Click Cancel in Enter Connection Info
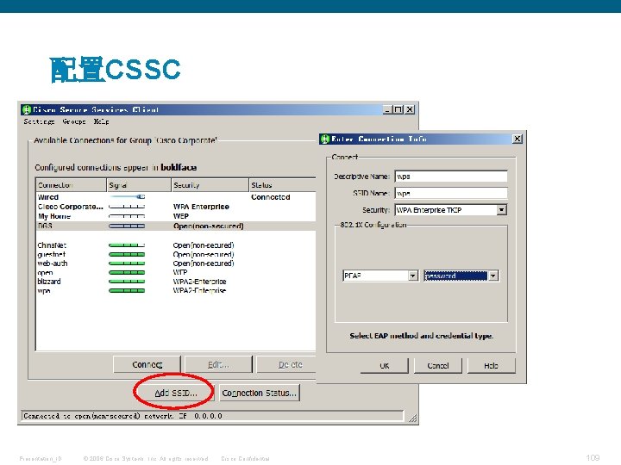 click(x=438, y=366)
